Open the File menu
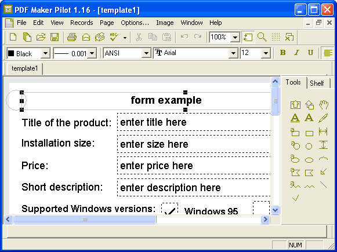The height and width of the screenshot is (252, 337). [21, 23]
